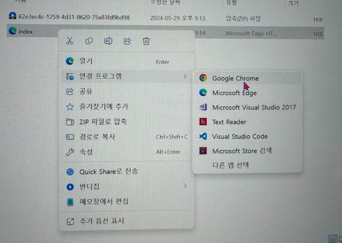342x243 pixels.
Task: Open with Visual Studio Code
Action: click(247, 137)
